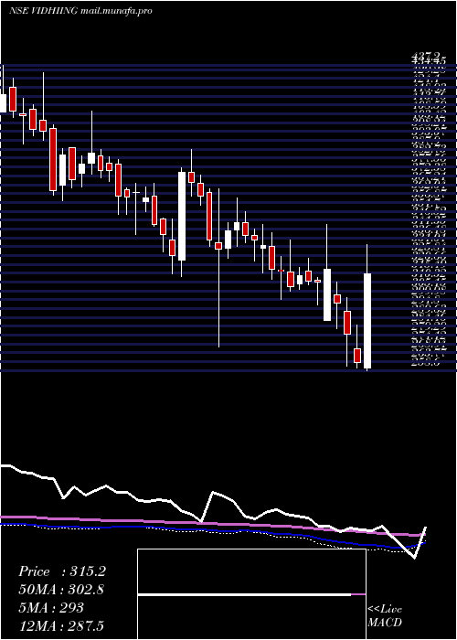This screenshot has height=640, width=457.
Task: Click the 437.2 top price label
Action: (x=426, y=55)
